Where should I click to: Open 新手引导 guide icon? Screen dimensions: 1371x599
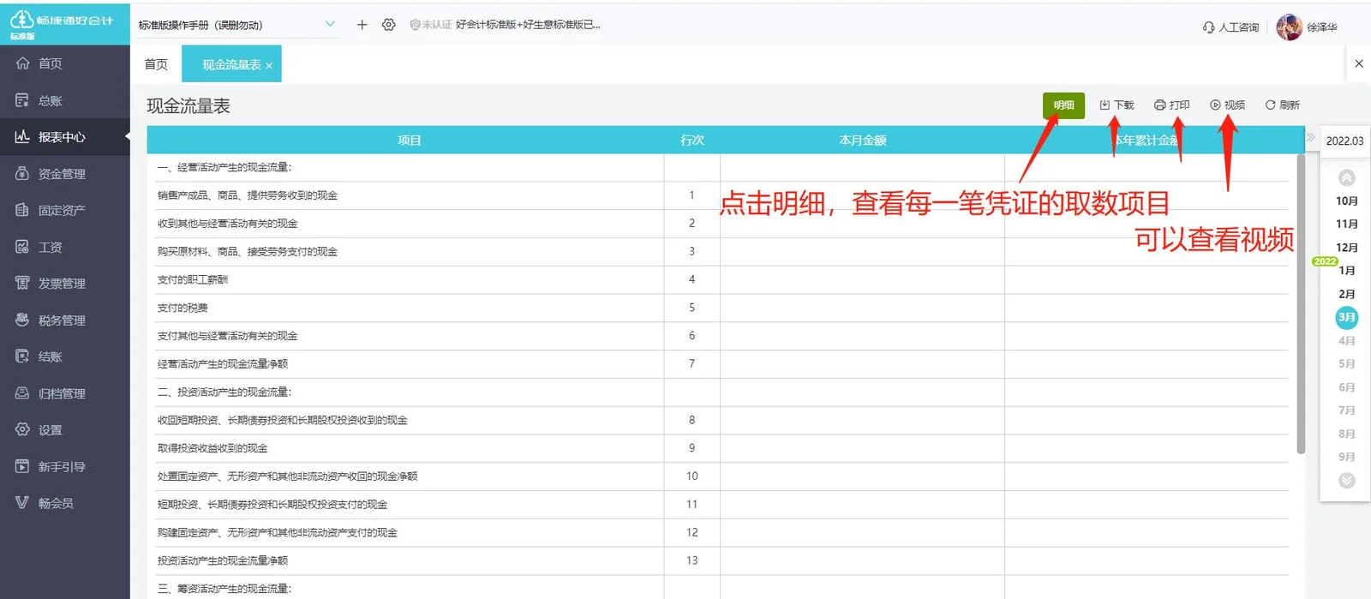[22, 466]
